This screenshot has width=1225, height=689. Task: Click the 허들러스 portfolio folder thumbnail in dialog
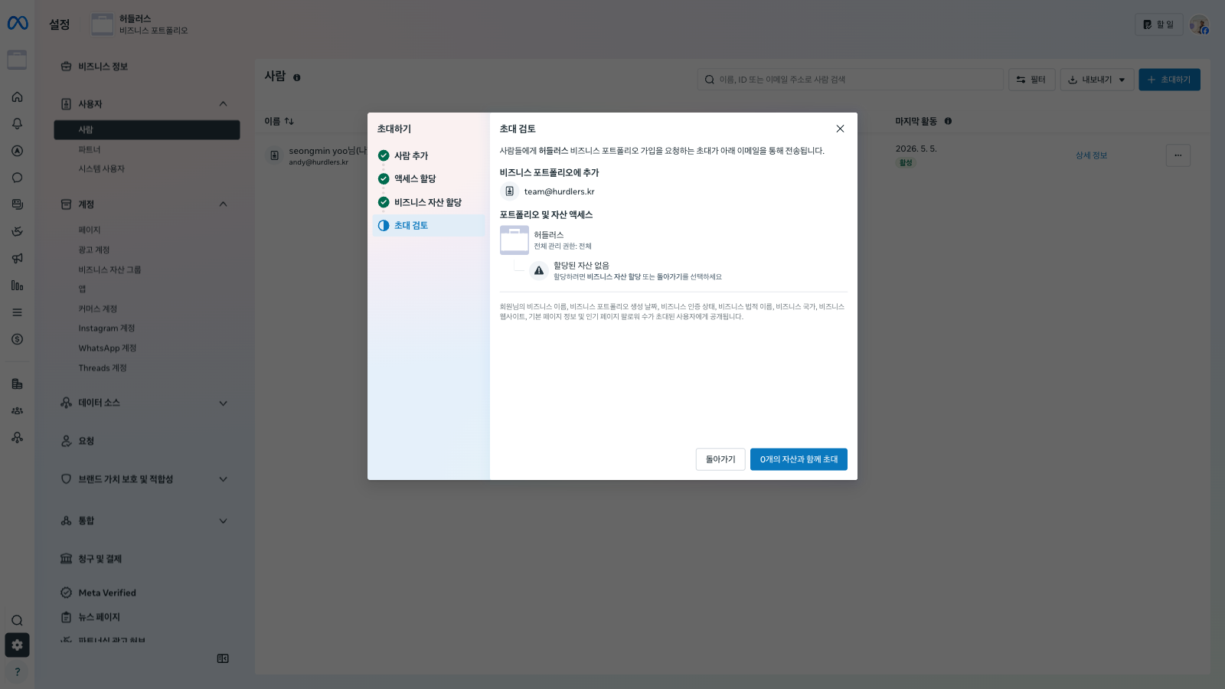coord(514,240)
